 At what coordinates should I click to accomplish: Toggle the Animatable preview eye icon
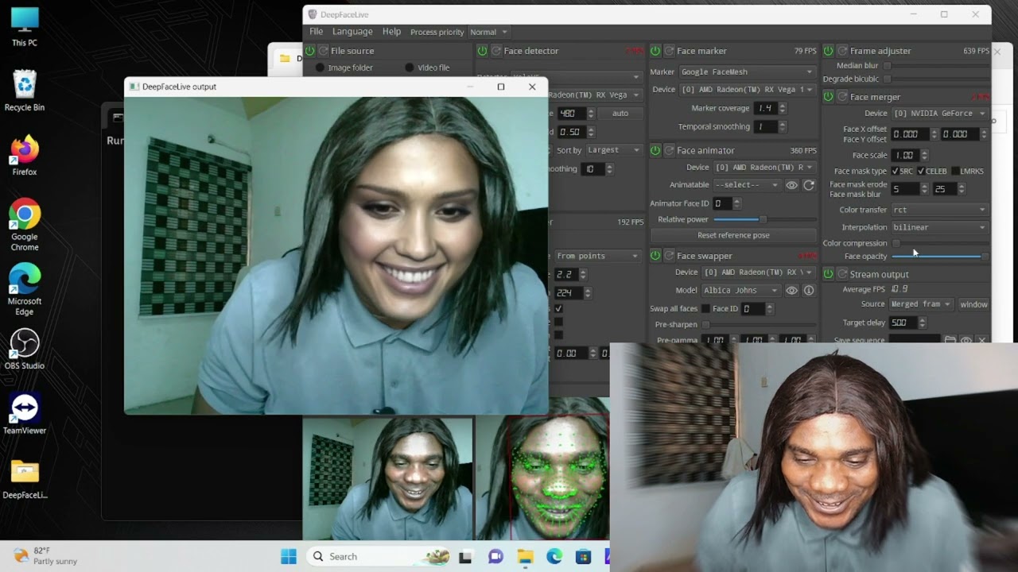tap(791, 185)
